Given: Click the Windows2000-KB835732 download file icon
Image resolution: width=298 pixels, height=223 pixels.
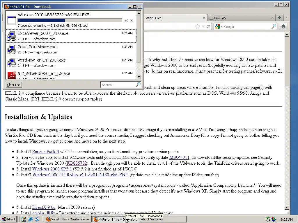Looking at the screenshot, I should click(x=12, y=20).
